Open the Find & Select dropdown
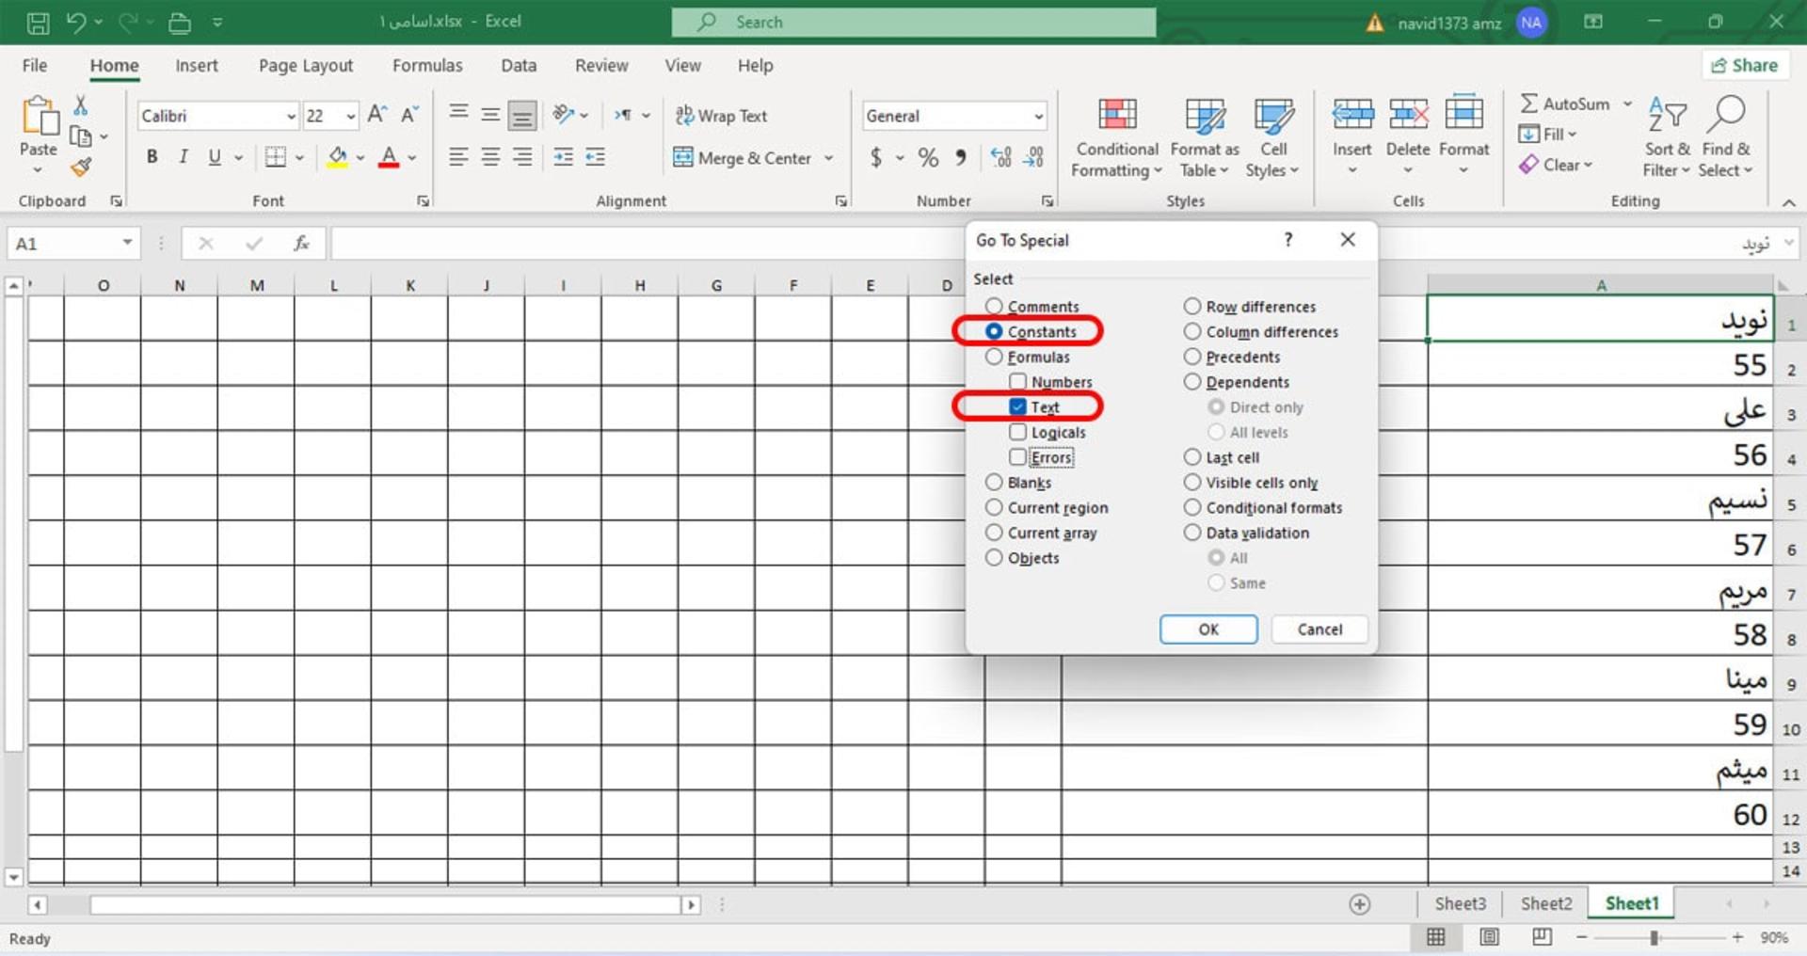This screenshot has width=1807, height=956. [x=1726, y=138]
